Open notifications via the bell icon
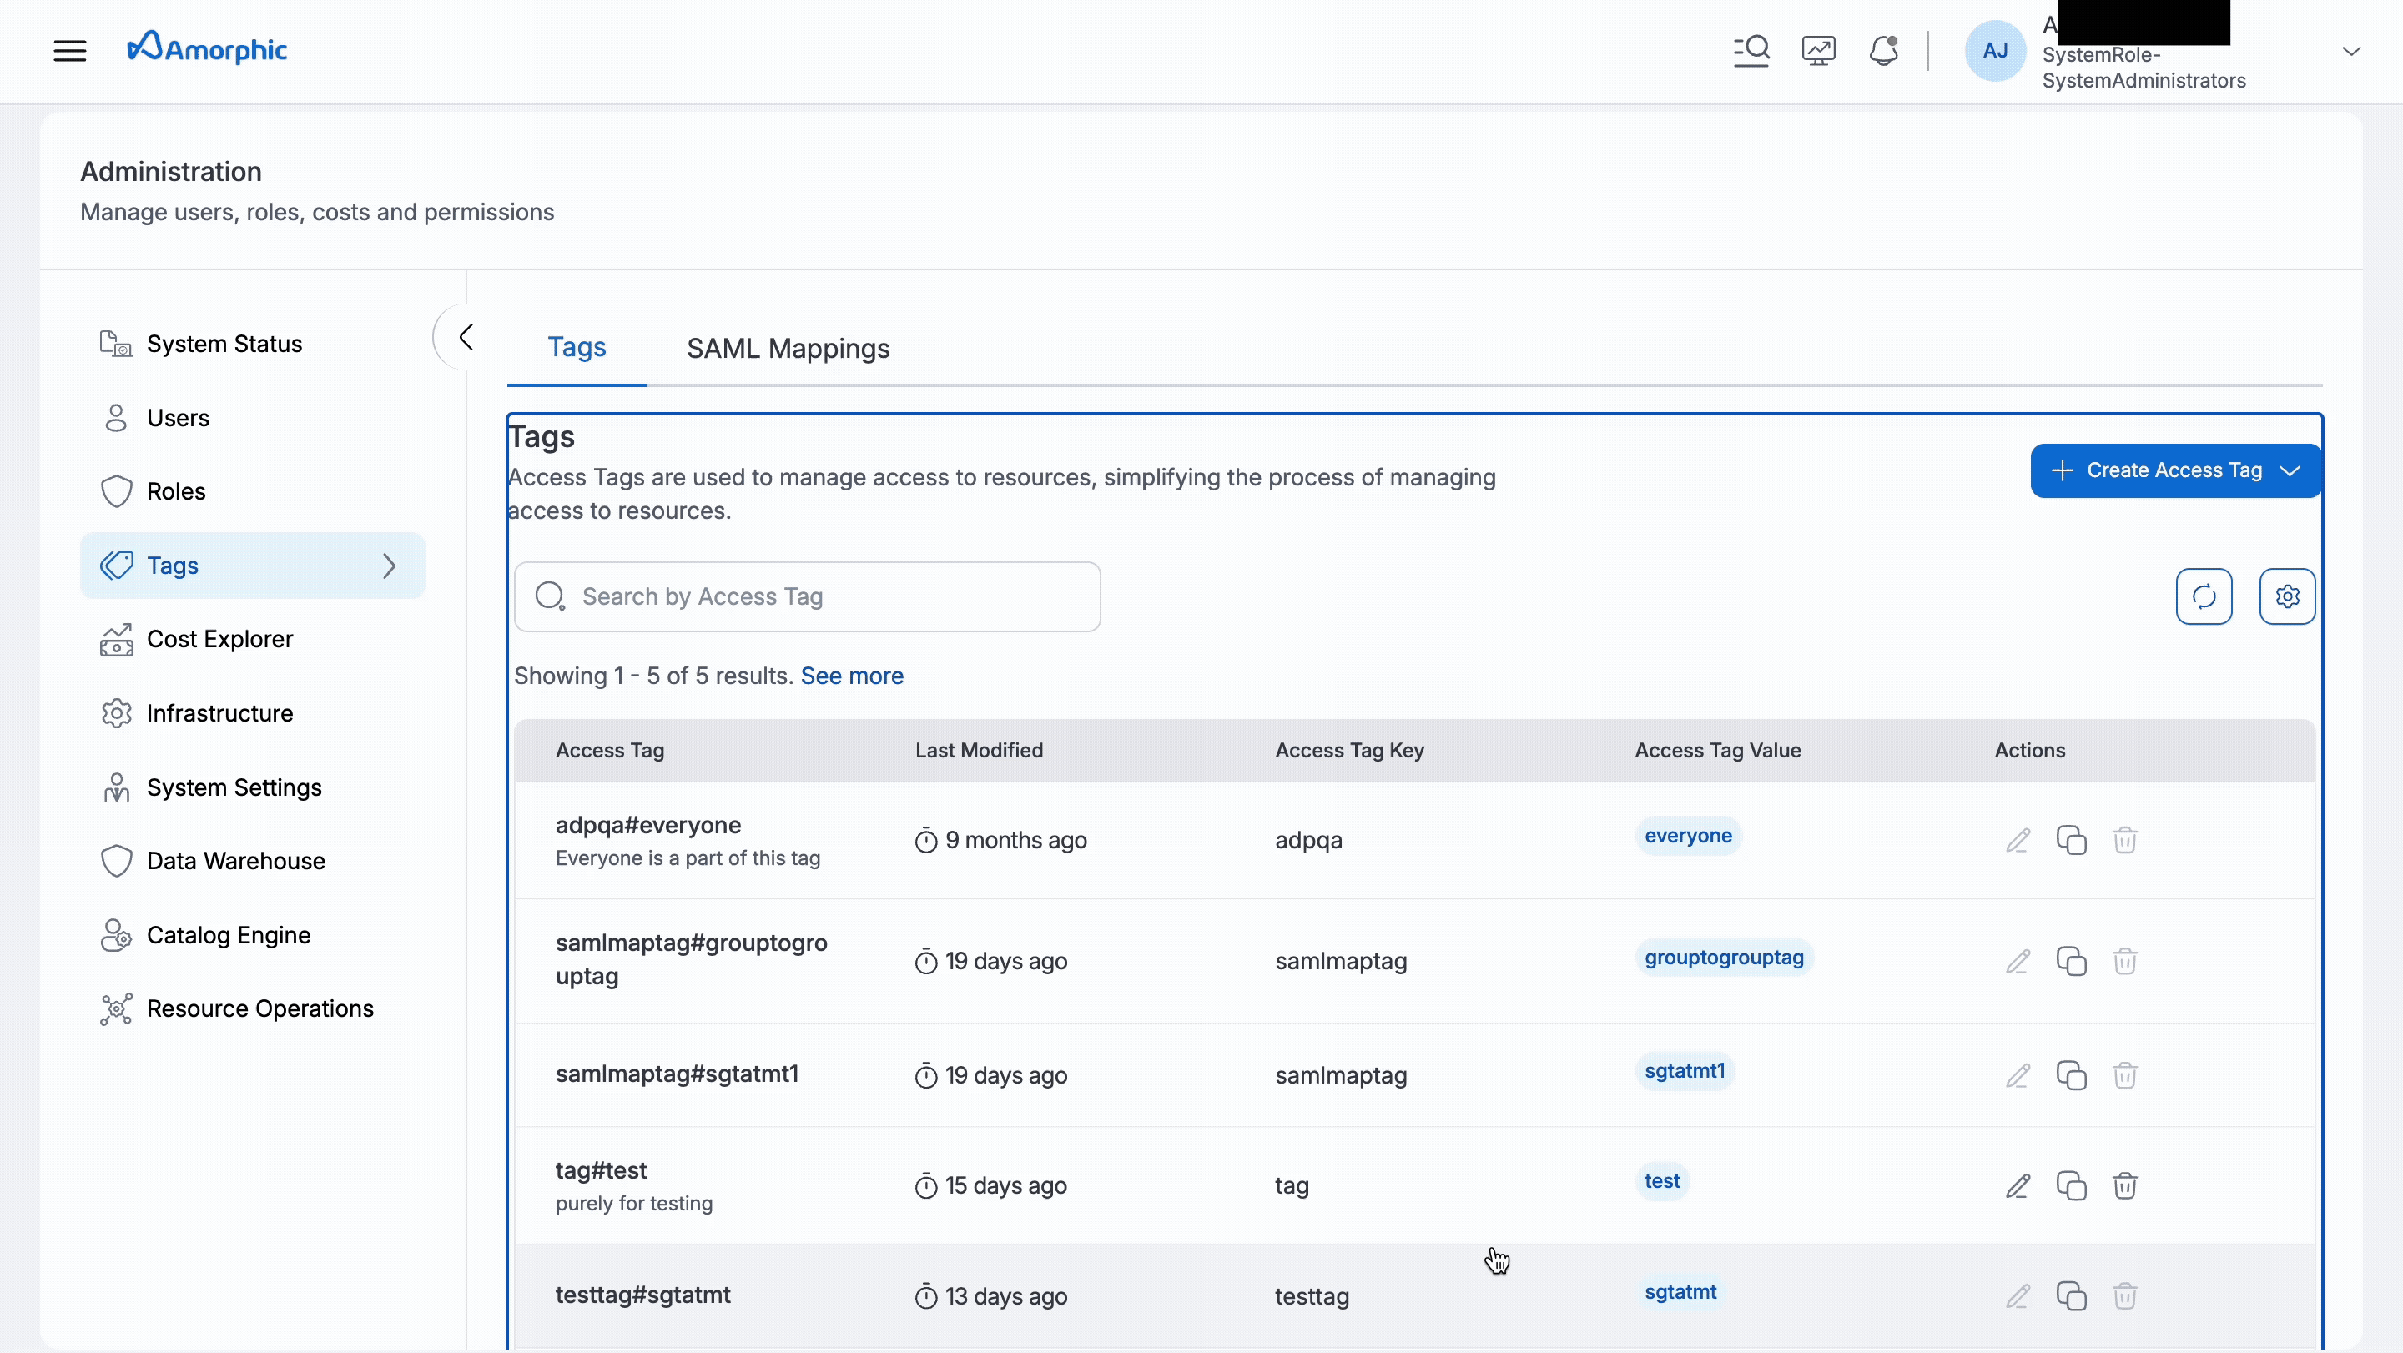Viewport: 2403px width, 1353px height. (x=1883, y=50)
